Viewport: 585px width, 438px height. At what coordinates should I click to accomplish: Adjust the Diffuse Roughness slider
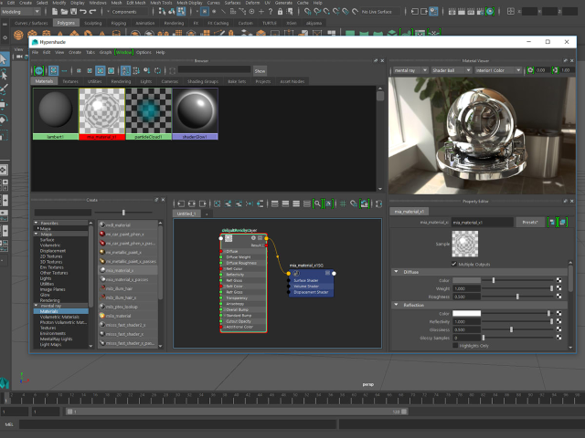pyautogui.click(x=517, y=297)
